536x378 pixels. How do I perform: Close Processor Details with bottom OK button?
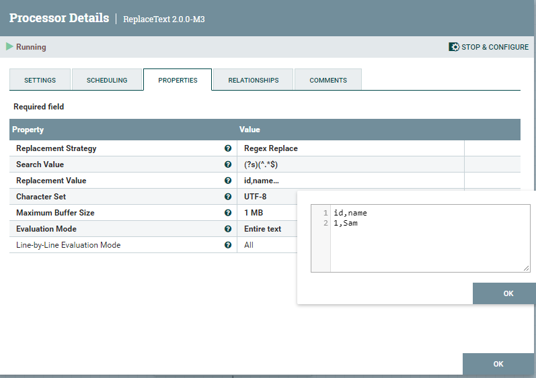point(498,364)
